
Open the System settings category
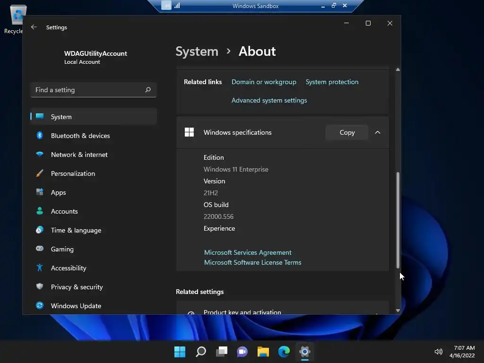click(94, 117)
